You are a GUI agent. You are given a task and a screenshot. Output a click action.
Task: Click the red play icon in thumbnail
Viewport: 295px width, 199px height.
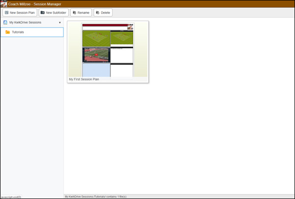point(96,55)
